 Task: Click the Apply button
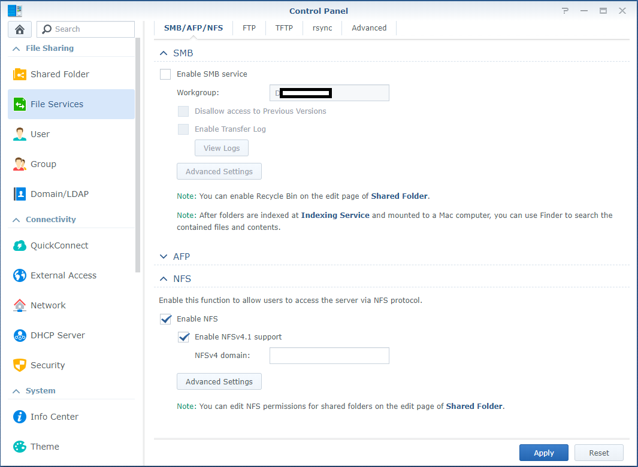[x=543, y=453]
